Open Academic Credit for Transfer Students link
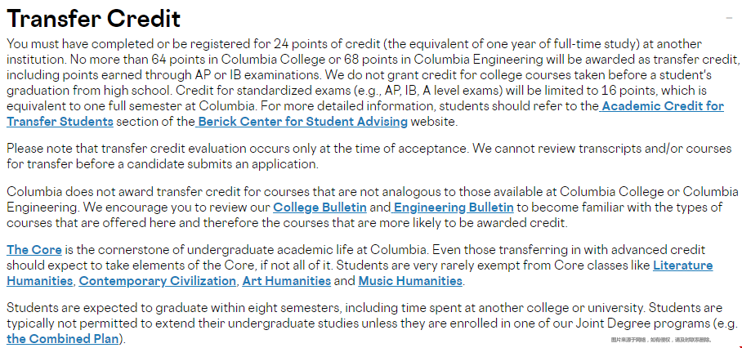The height and width of the screenshot is (348, 742). tap(662, 106)
